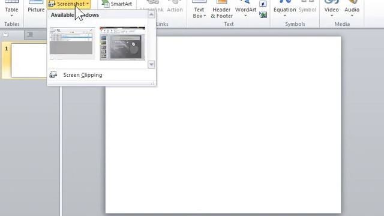Open Header & Footer dialog
Viewport: 384px width, 216px height.
point(221,10)
